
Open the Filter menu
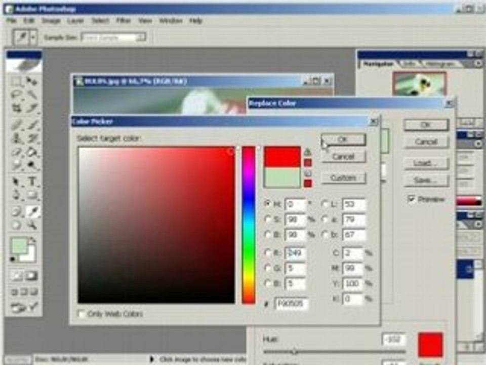pos(124,21)
